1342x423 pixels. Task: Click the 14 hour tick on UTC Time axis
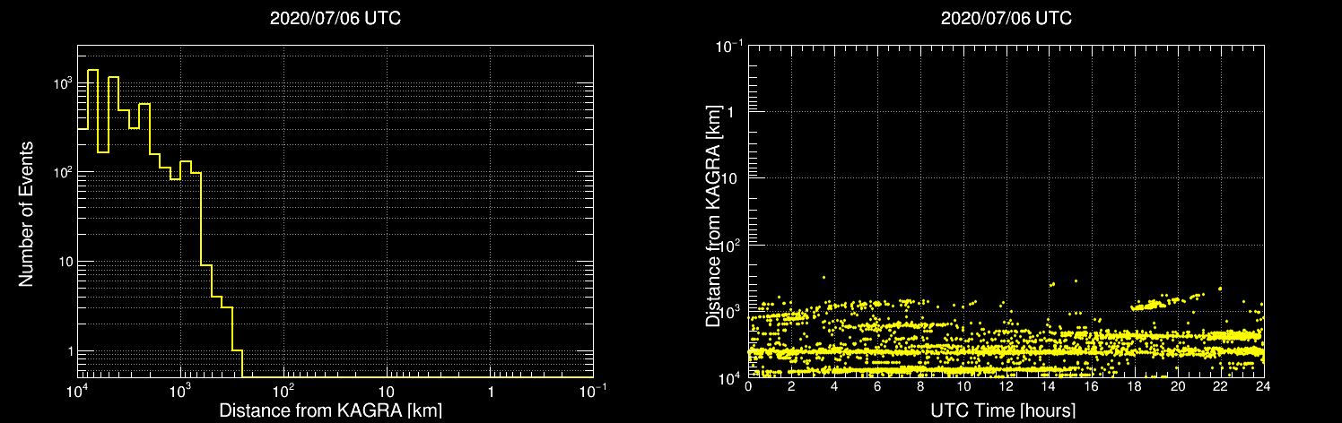coord(1050,386)
